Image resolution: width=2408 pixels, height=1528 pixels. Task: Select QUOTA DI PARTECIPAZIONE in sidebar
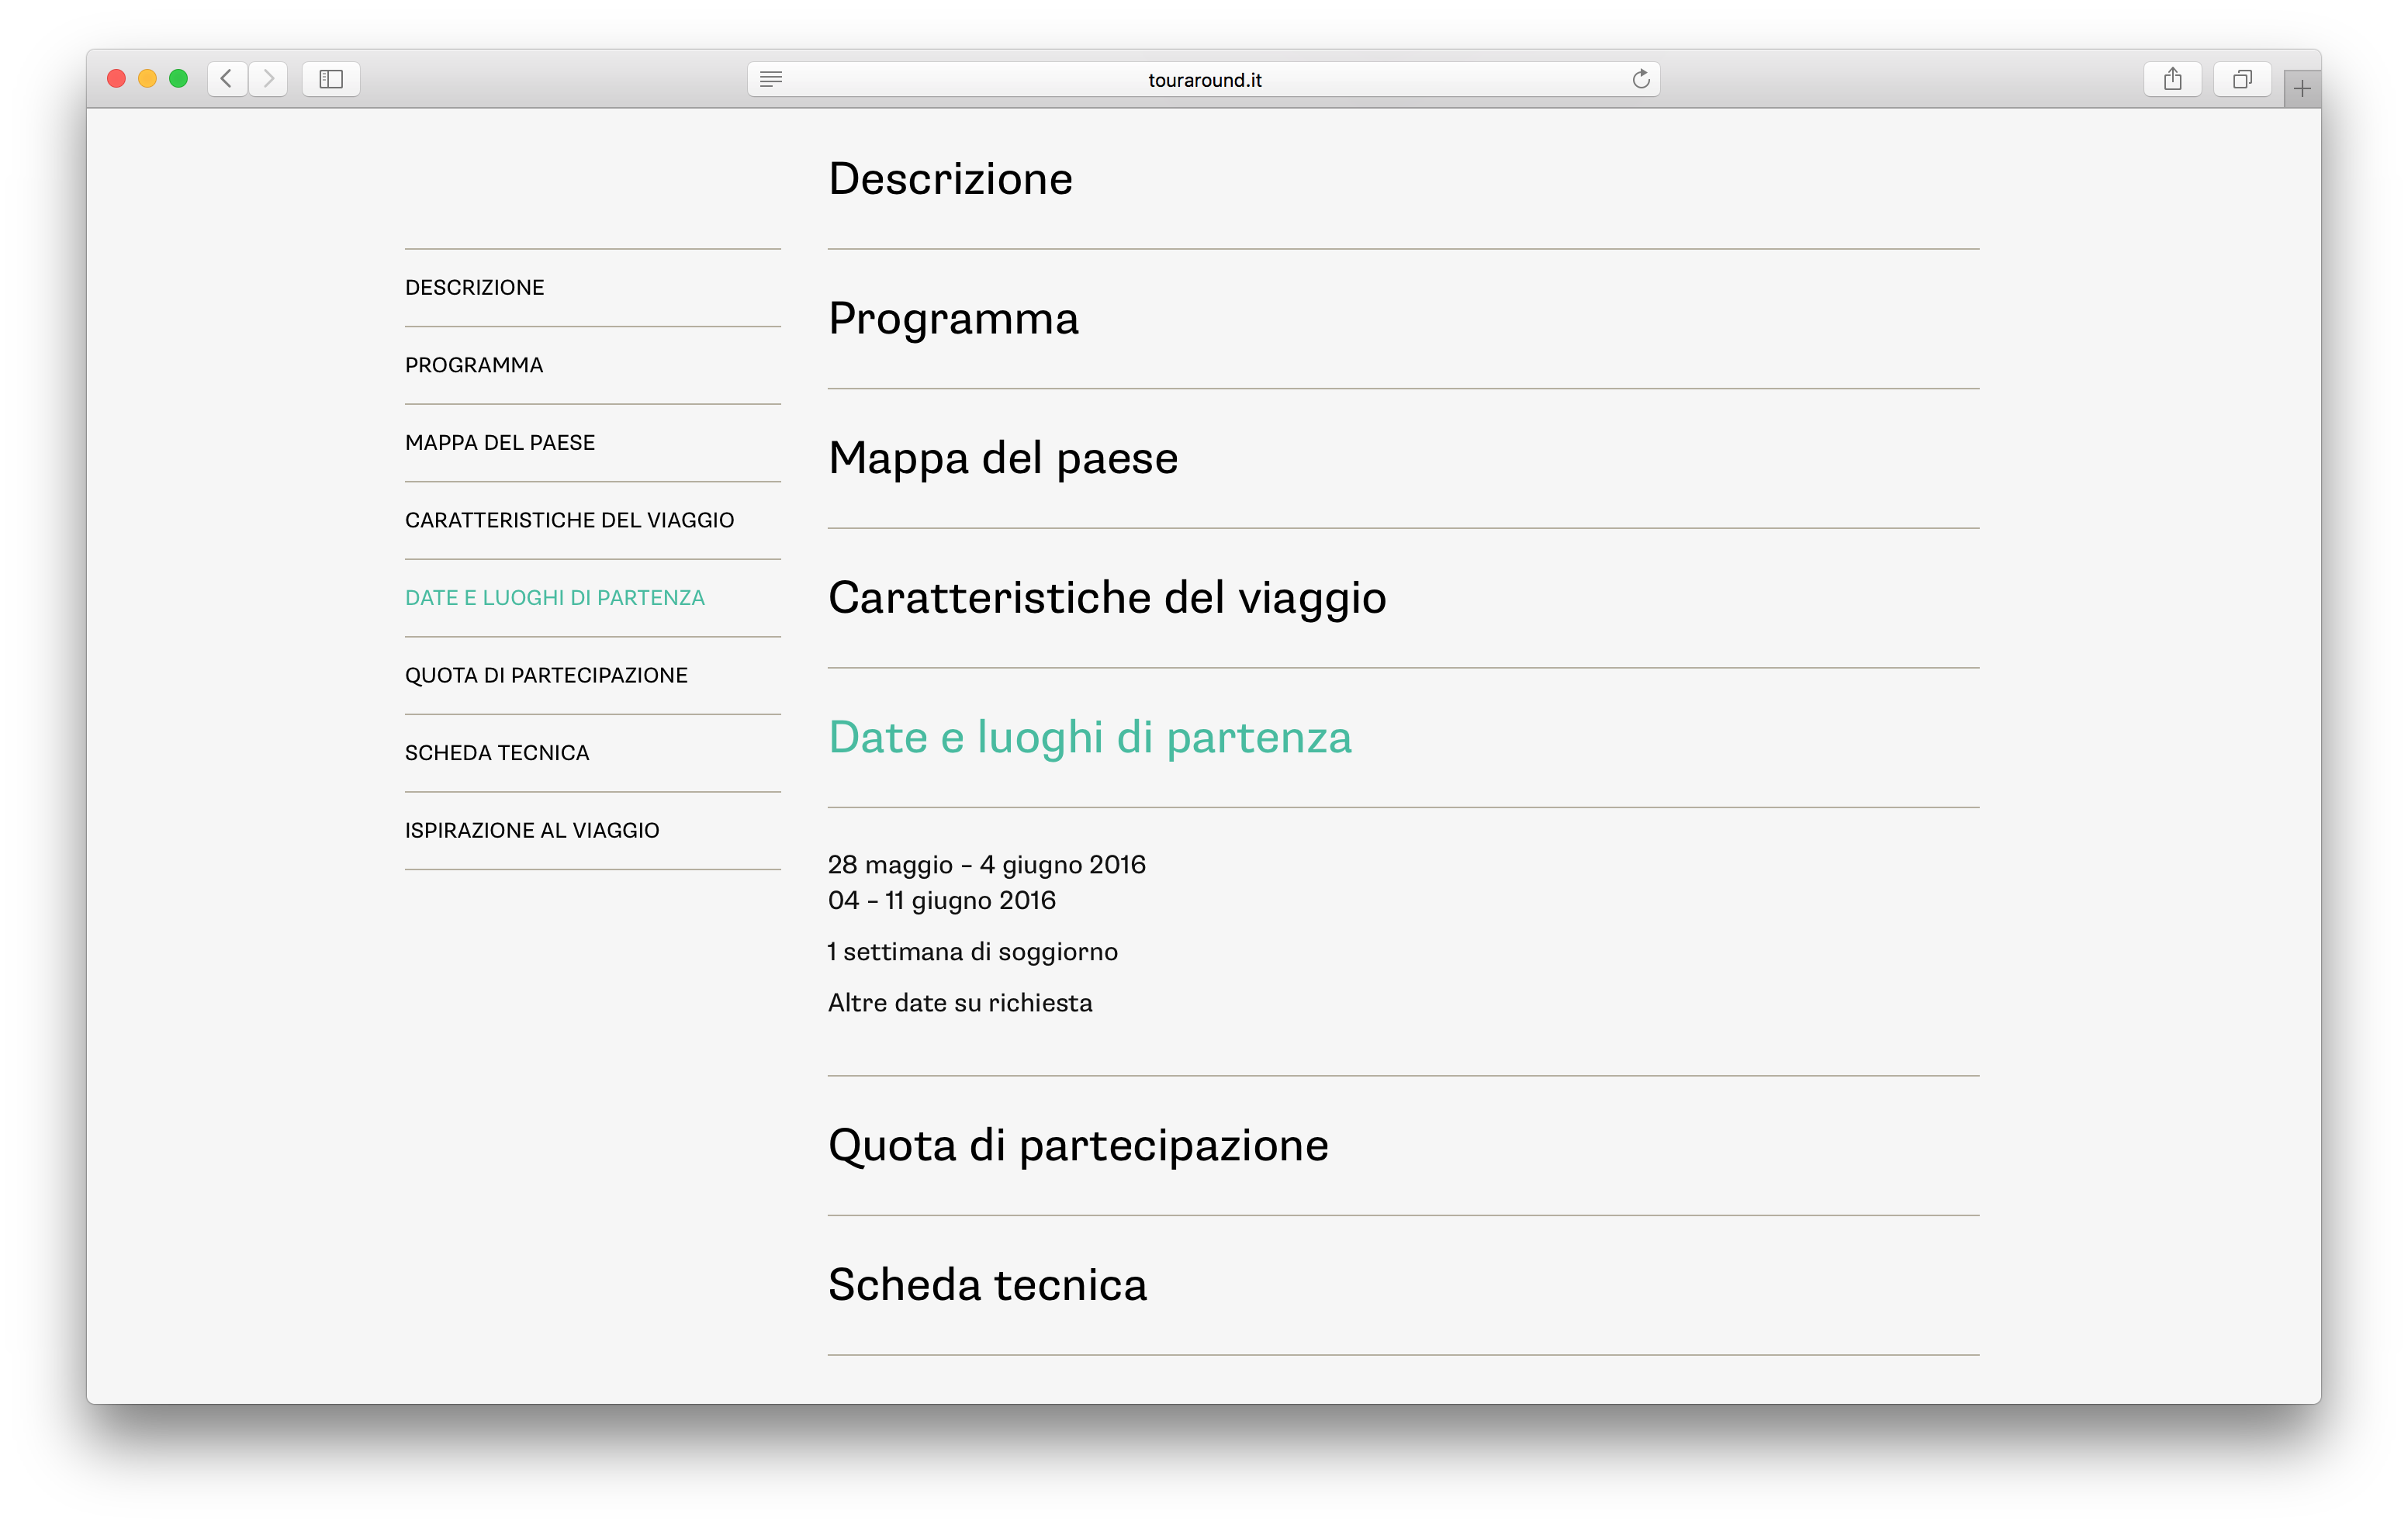click(546, 676)
